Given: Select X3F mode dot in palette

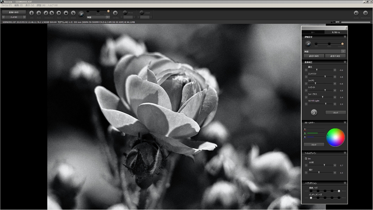Looking at the screenshot, I should (x=316, y=44).
